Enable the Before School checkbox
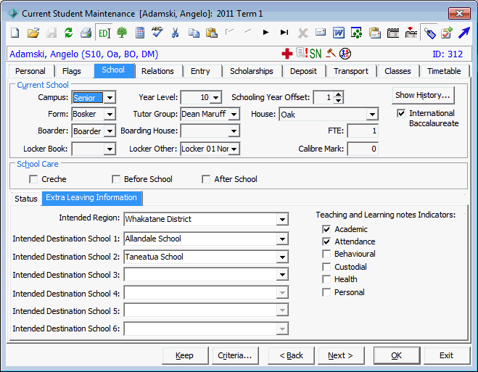The height and width of the screenshot is (372, 478). tap(116, 179)
